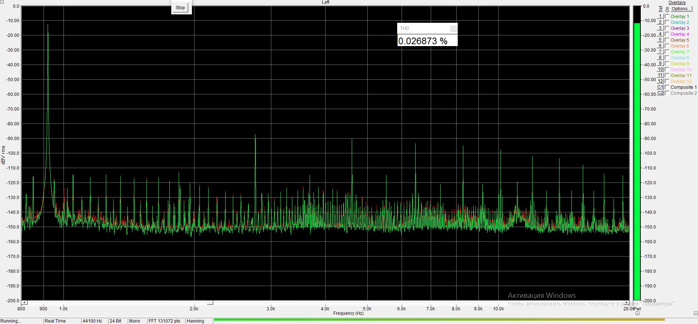Enable the Overlay 8 checkbox

[x=667, y=58]
